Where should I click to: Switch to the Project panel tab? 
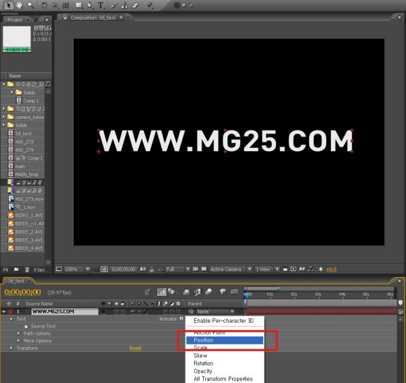click(x=15, y=20)
